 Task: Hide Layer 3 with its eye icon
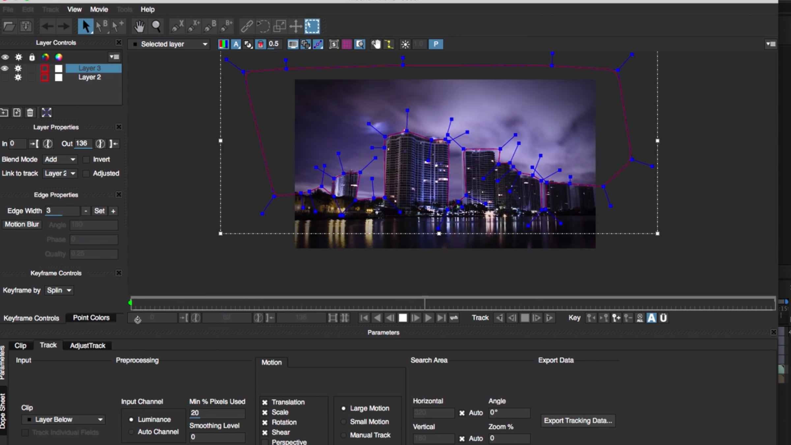tap(5, 68)
